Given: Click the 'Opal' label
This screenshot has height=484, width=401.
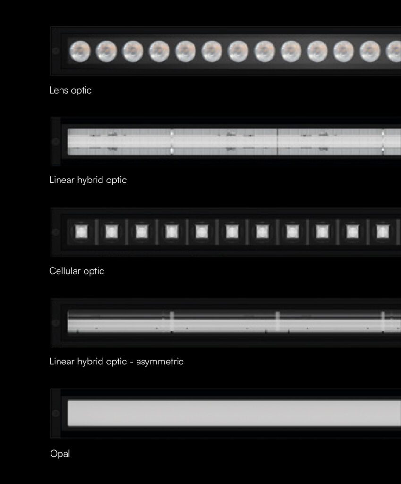Looking at the screenshot, I should pyautogui.click(x=60, y=454).
